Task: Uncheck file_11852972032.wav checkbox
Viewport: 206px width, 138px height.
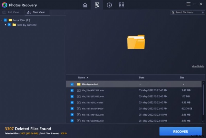Action: click(72, 96)
